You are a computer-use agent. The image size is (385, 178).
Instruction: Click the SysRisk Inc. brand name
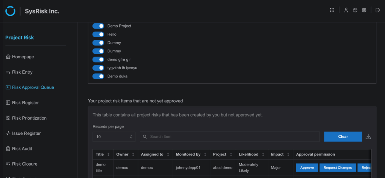point(42,11)
